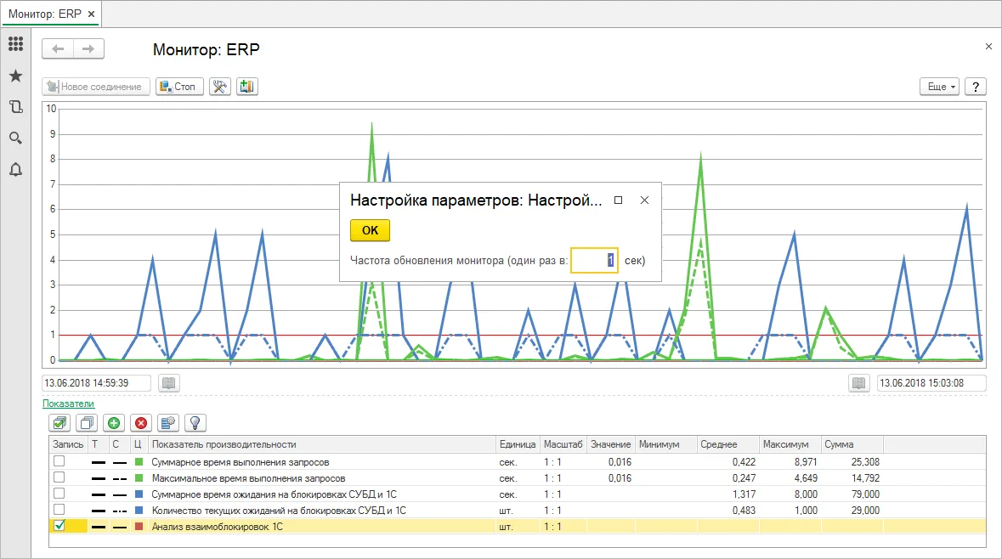1002x559 pixels.
Task: Toggle record for Суммарное время выполнения запросов
Action: pos(59,461)
